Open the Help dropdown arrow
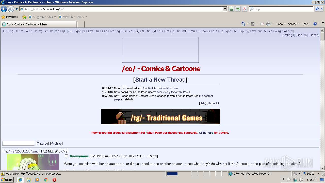Screen dimensions: 325x183 click(318, 24)
